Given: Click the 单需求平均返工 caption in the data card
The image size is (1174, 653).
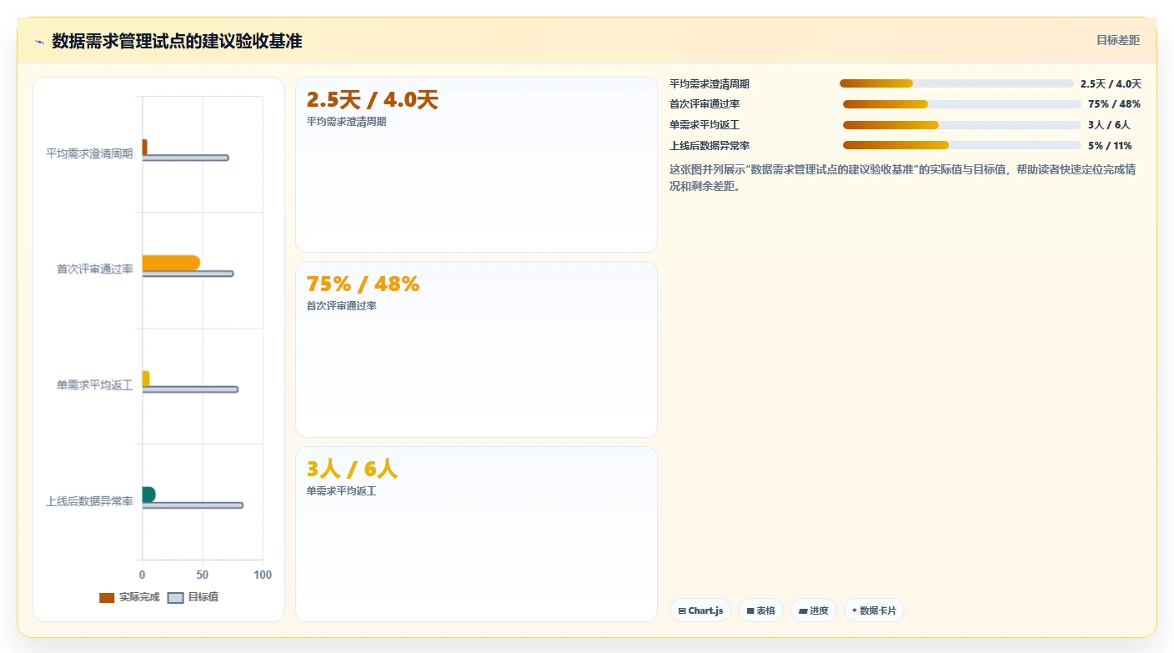Looking at the screenshot, I should point(341,491).
